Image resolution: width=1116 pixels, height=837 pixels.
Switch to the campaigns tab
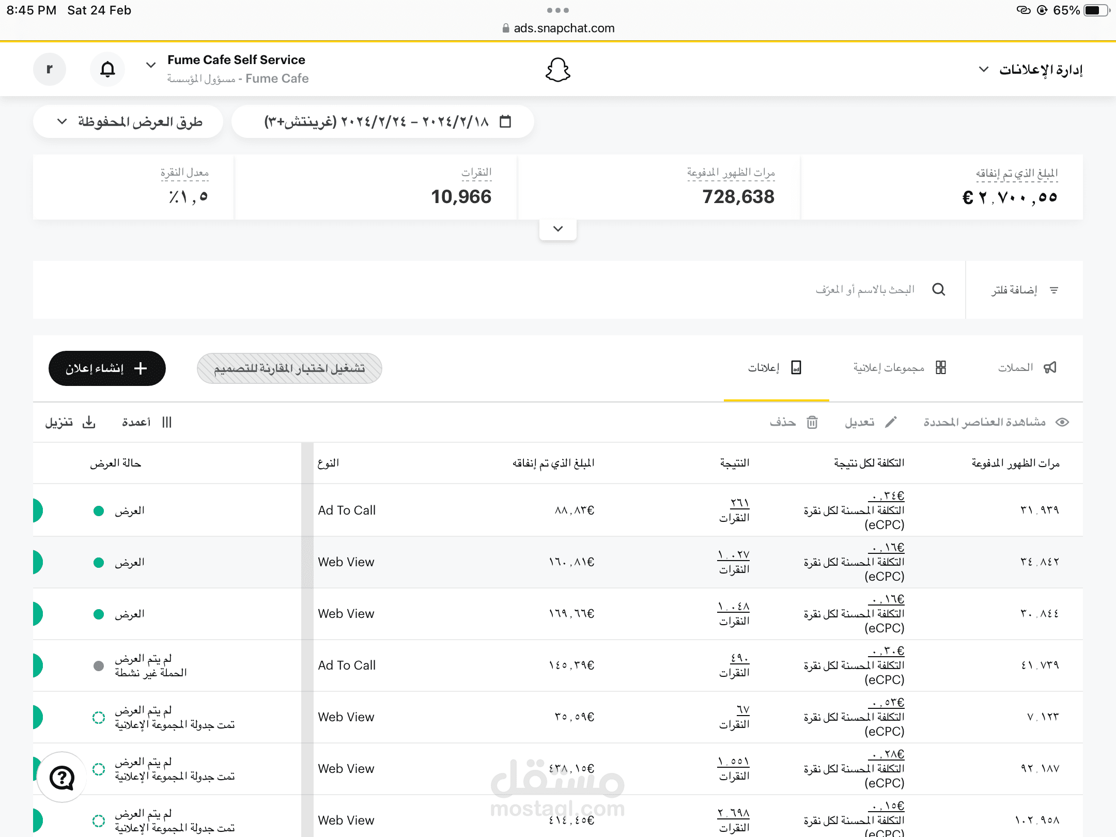point(1027,367)
